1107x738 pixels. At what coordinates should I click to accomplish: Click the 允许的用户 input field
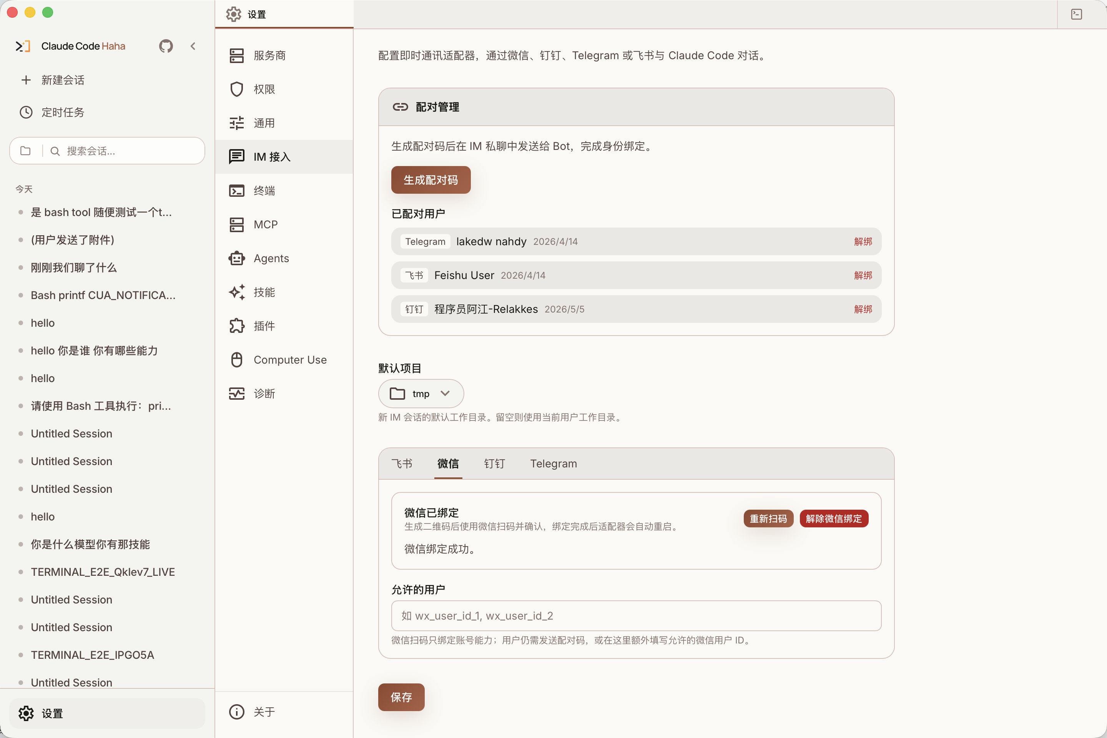tap(636, 616)
